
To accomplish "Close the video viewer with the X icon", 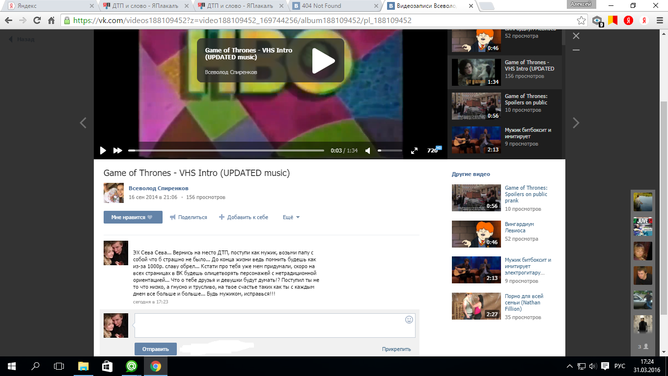I will 576,36.
